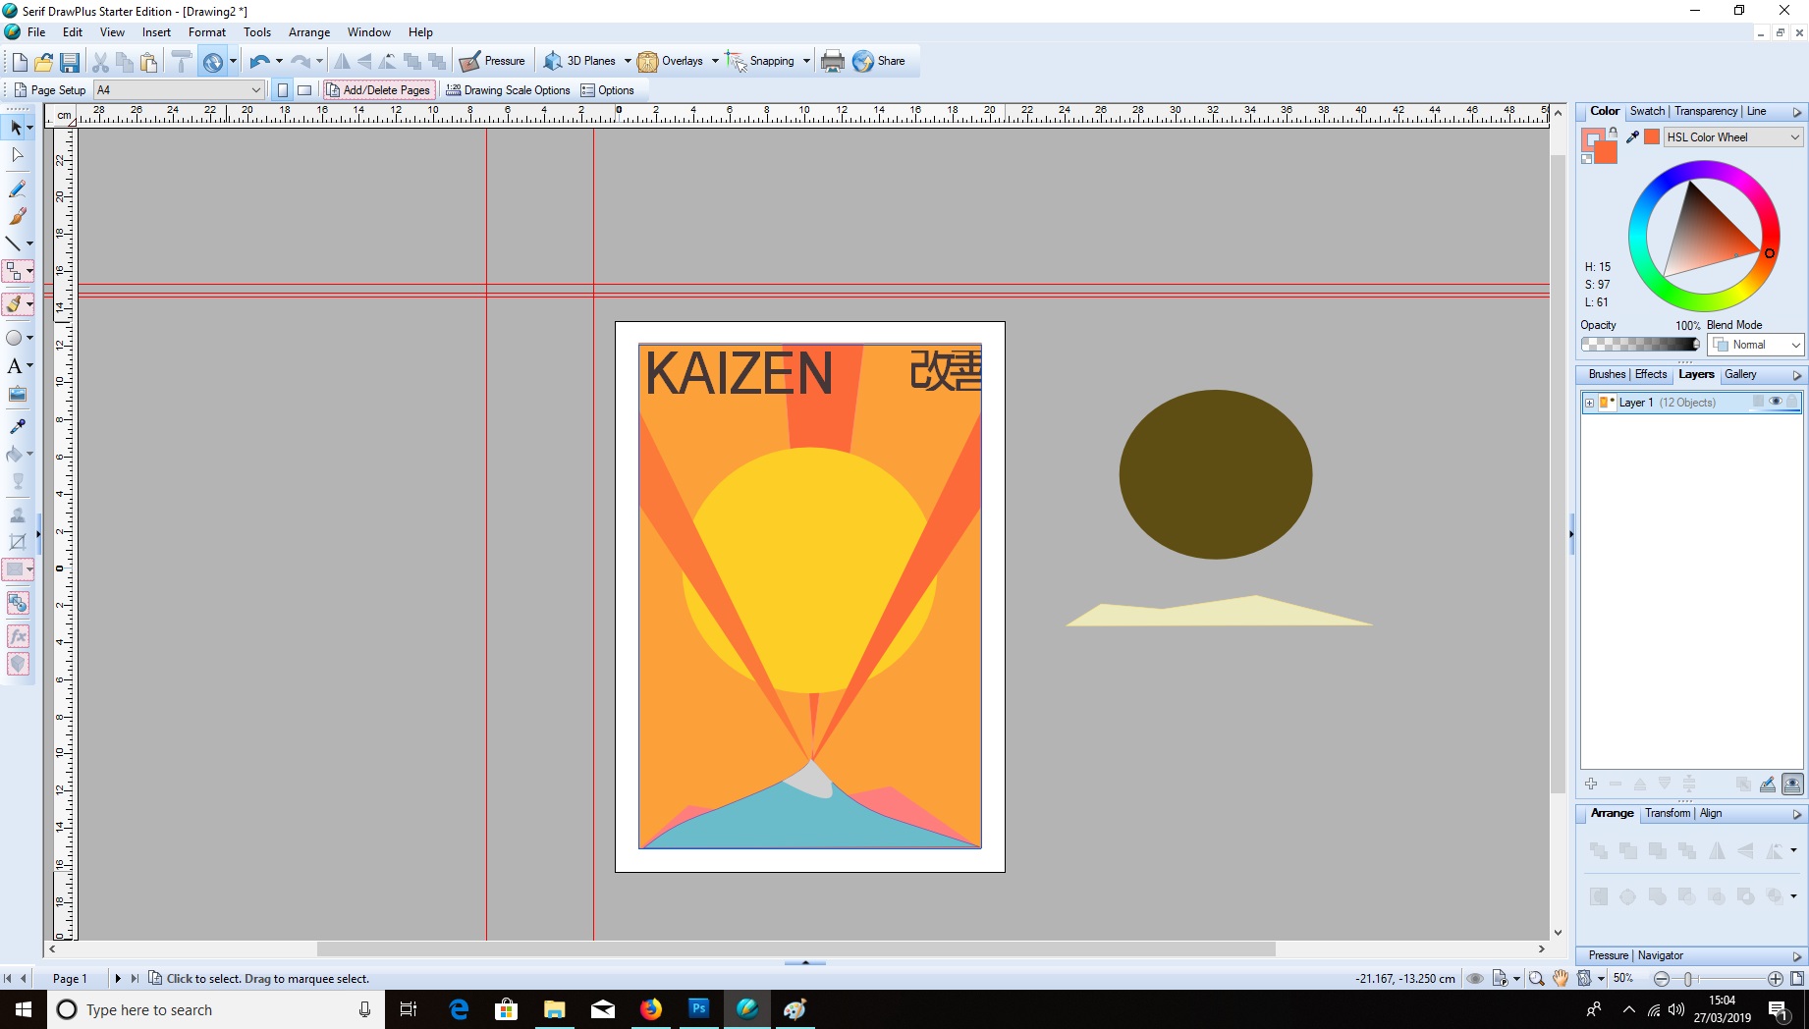This screenshot has height=1029, width=1809.
Task: Open the A4 page size dropdown
Action: 255,90
